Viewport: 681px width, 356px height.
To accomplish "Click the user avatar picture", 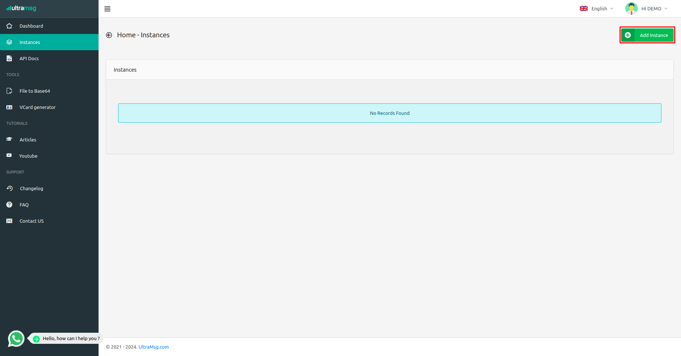I will [632, 8].
